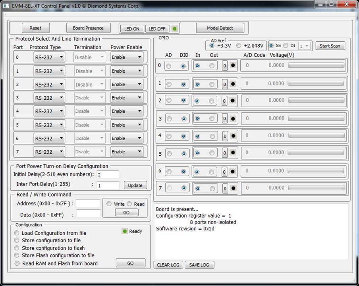Click the Address input field
The image size is (359, 286).
click(x=88, y=203)
